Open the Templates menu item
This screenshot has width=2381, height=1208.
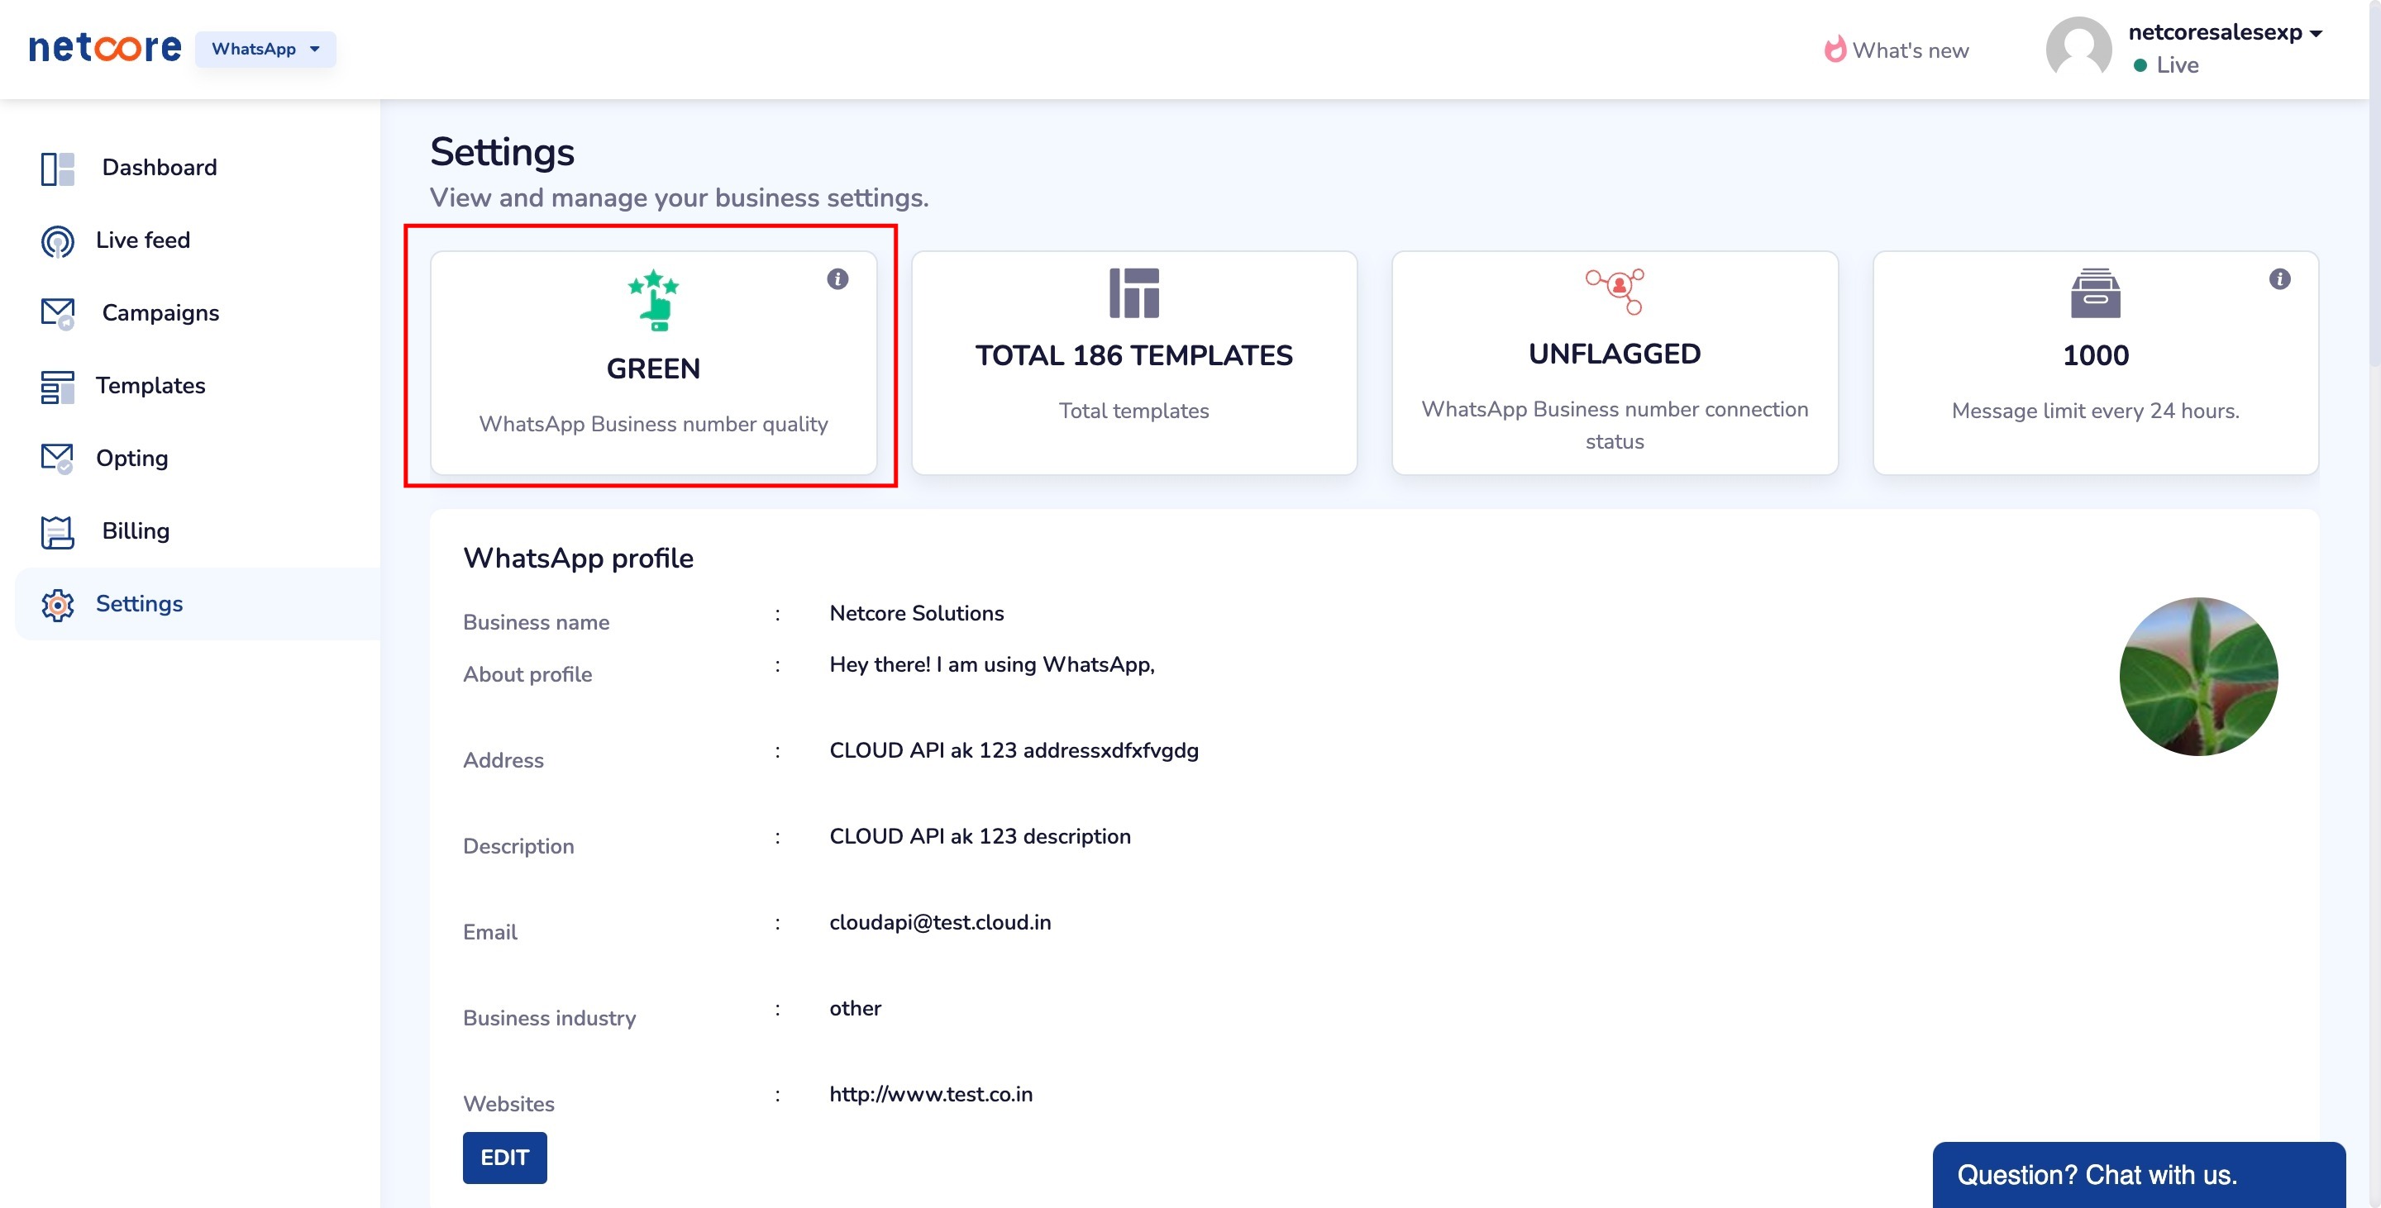[150, 386]
